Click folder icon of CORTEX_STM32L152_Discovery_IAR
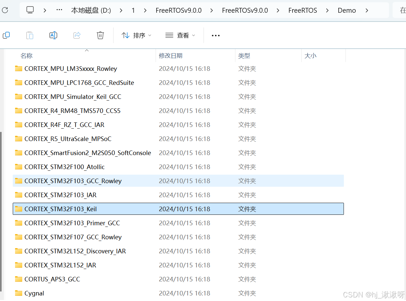 tap(19, 251)
